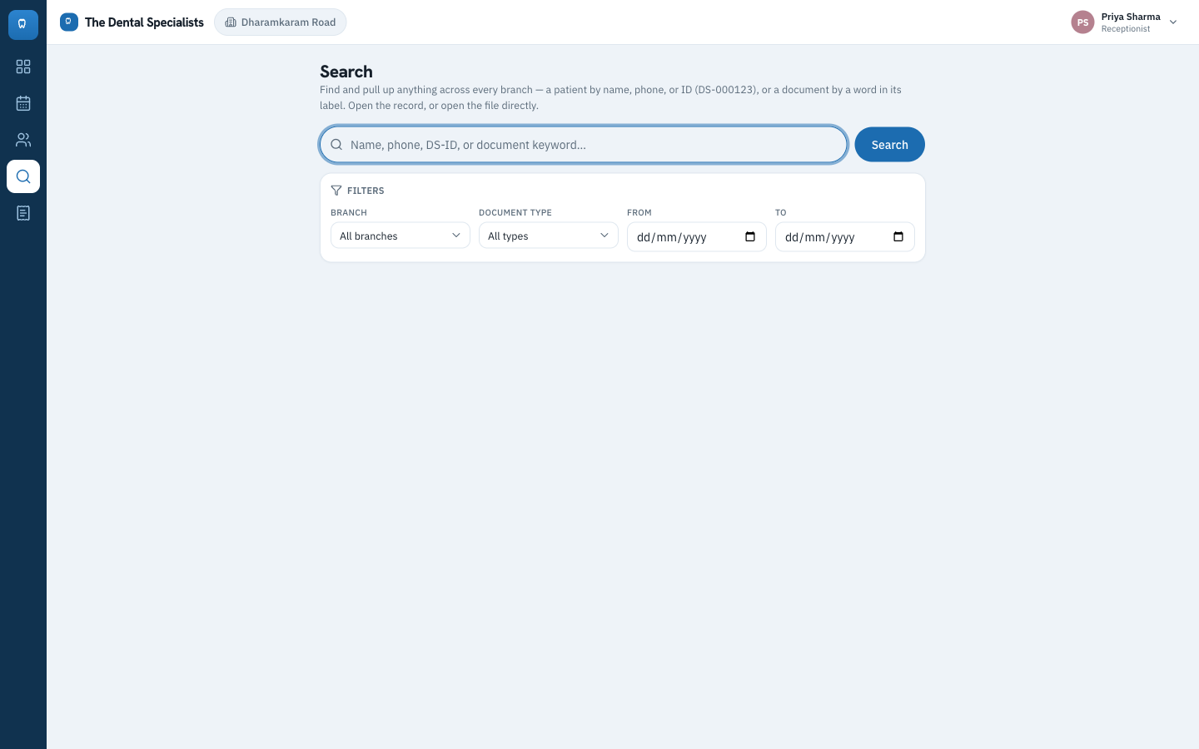This screenshot has height=749, width=1199.
Task: Click the tooth logo at sidebar top
Action: coord(23,24)
